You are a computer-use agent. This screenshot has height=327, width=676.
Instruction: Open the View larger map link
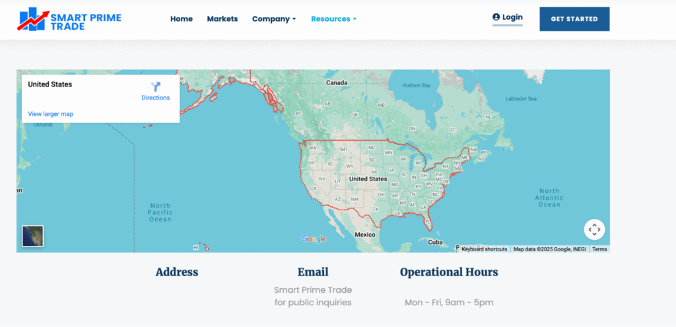51,114
